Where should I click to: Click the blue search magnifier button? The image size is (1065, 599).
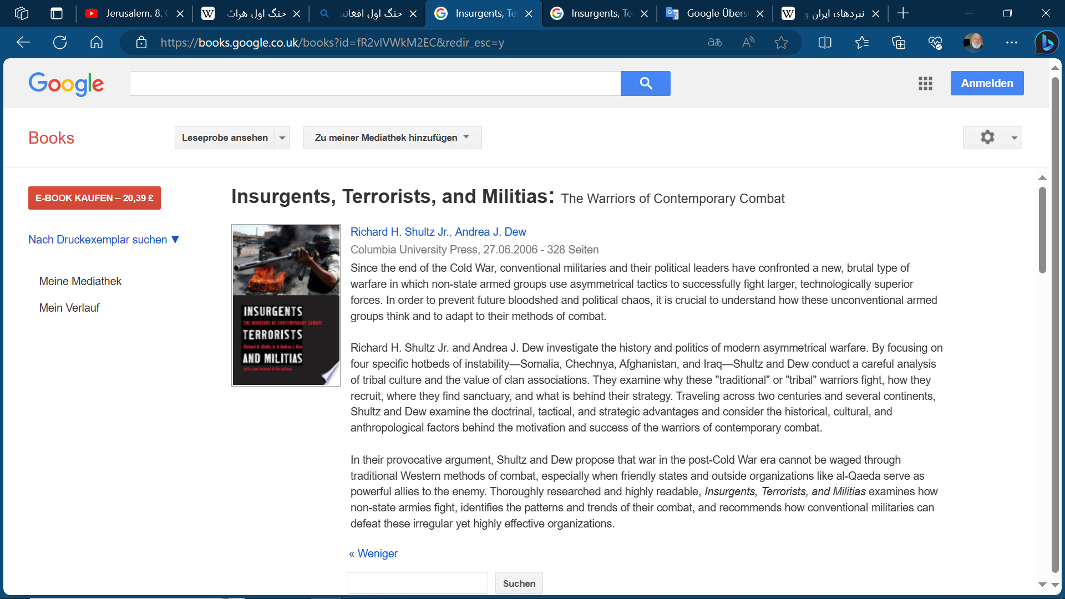(x=645, y=83)
